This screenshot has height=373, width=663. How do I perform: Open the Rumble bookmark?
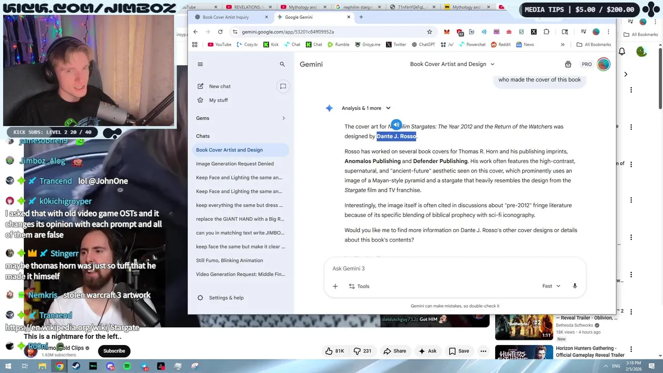338,45
